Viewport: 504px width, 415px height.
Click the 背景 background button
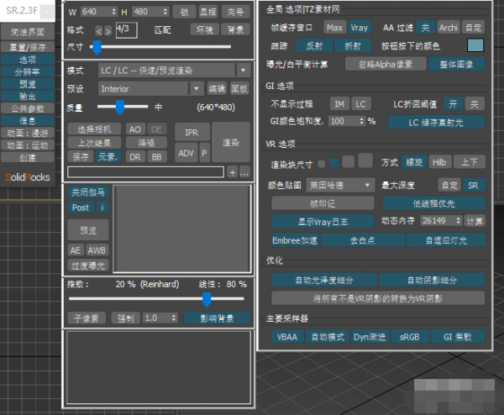[235, 29]
